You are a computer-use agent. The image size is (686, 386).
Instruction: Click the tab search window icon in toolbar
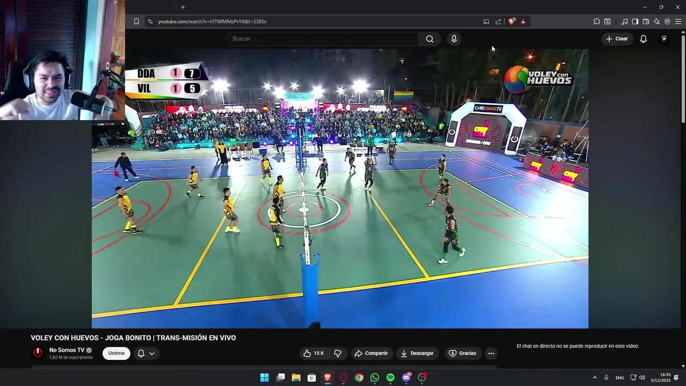tap(607, 21)
